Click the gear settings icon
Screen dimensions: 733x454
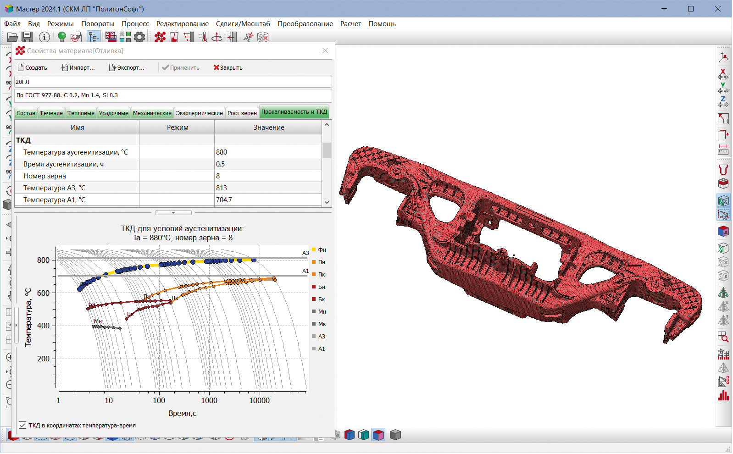(139, 37)
